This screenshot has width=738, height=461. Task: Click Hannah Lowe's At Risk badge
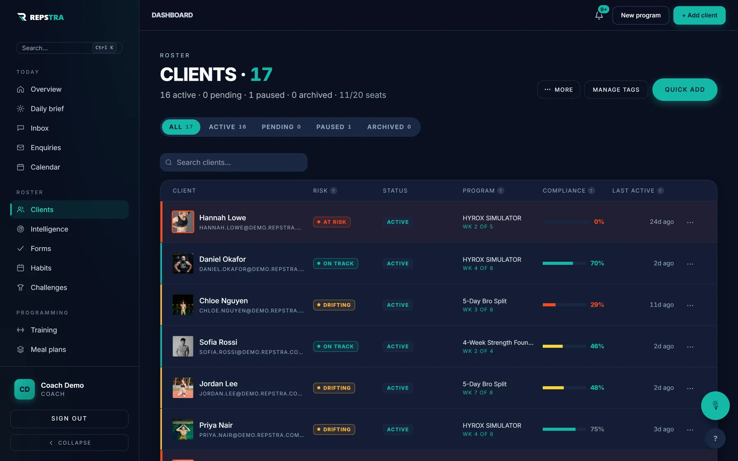point(332,222)
